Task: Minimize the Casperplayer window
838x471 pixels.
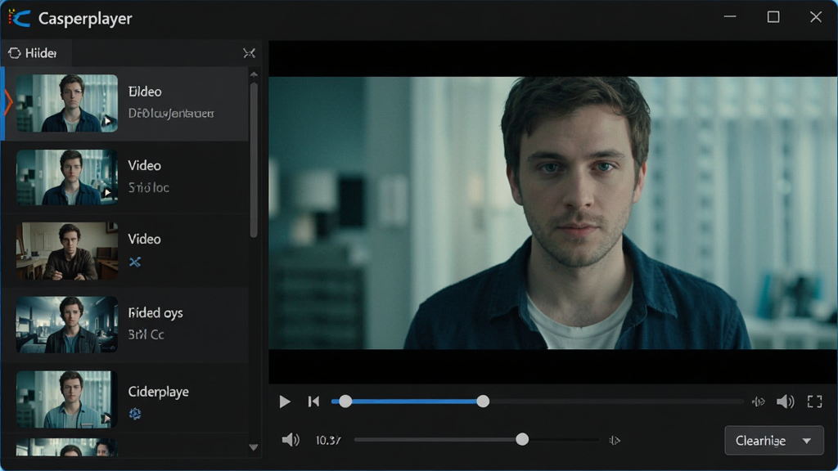Action: click(x=730, y=17)
